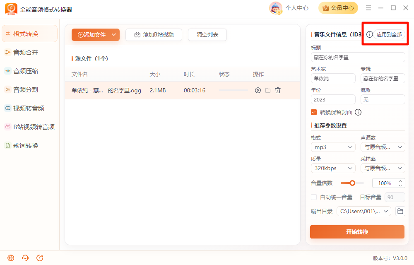Edit the 流派 genre field
The width and height of the screenshot is (414, 265).
pyautogui.click(x=383, y=99)
